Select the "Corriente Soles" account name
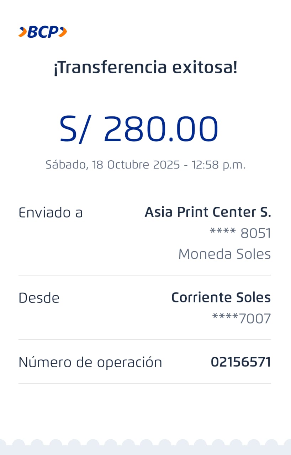This screenshot has height=455, width=291. 221,298
